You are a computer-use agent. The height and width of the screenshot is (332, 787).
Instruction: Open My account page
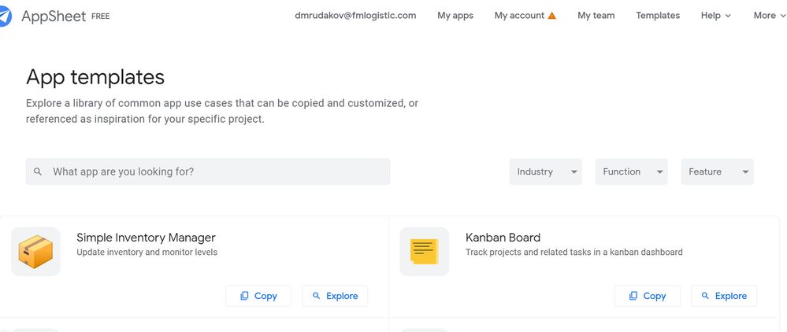519,16
